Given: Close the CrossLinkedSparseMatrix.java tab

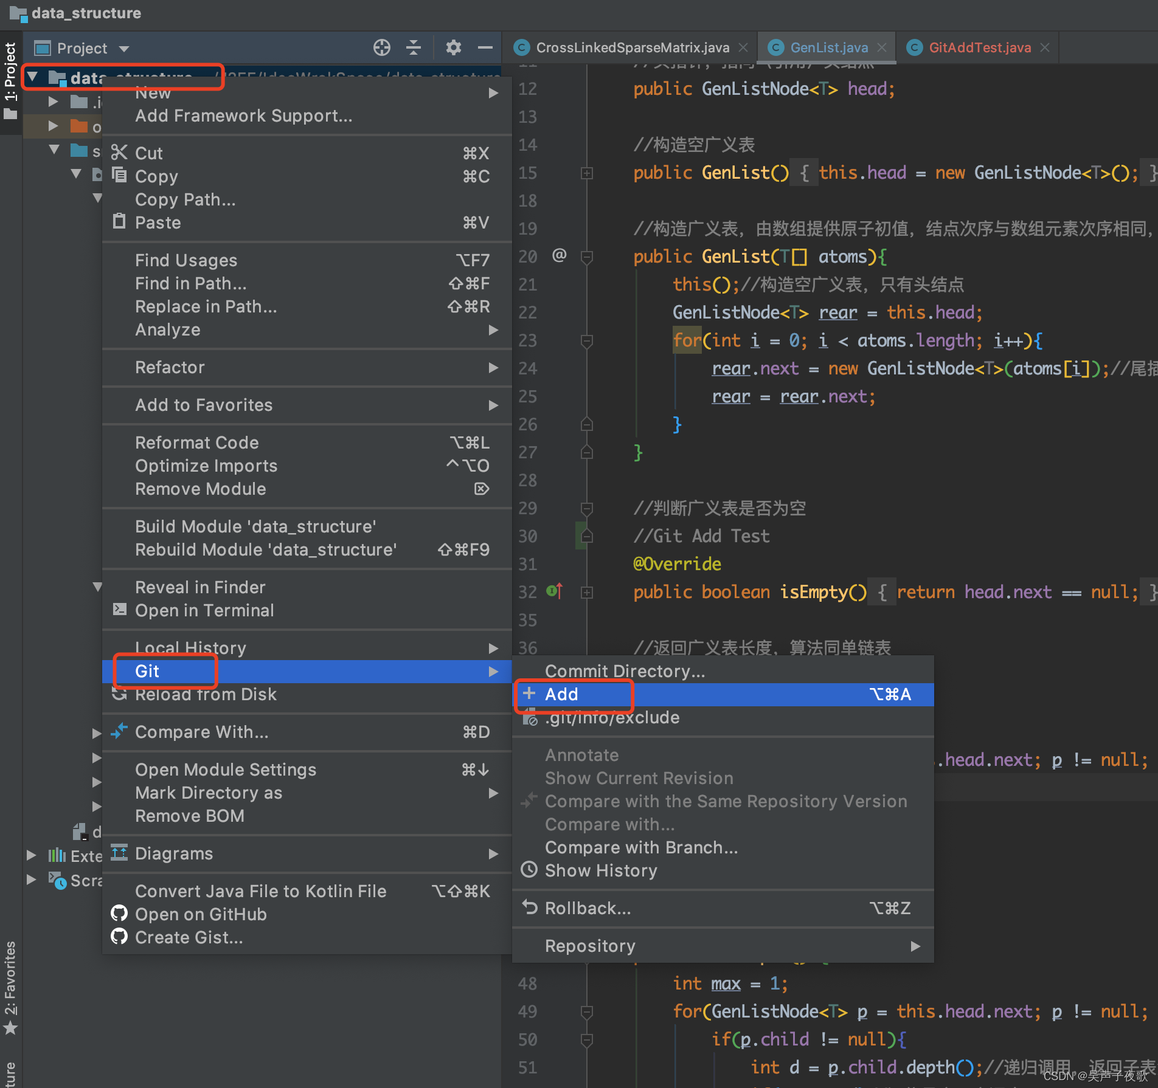Looking at the screenshot, I should click(x=743, y=47).
